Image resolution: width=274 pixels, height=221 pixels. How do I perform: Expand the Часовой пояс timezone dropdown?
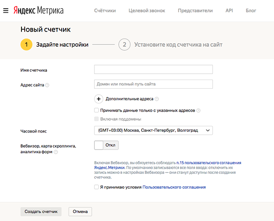point(153,130)
